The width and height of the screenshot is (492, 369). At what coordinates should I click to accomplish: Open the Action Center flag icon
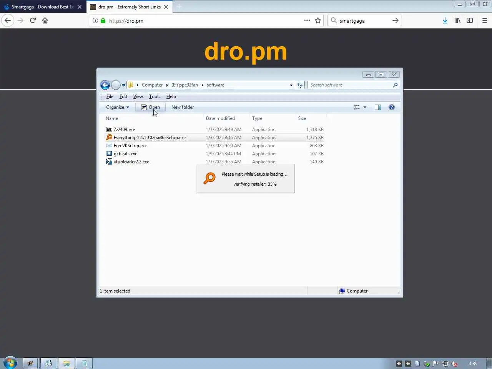(435, 364)
